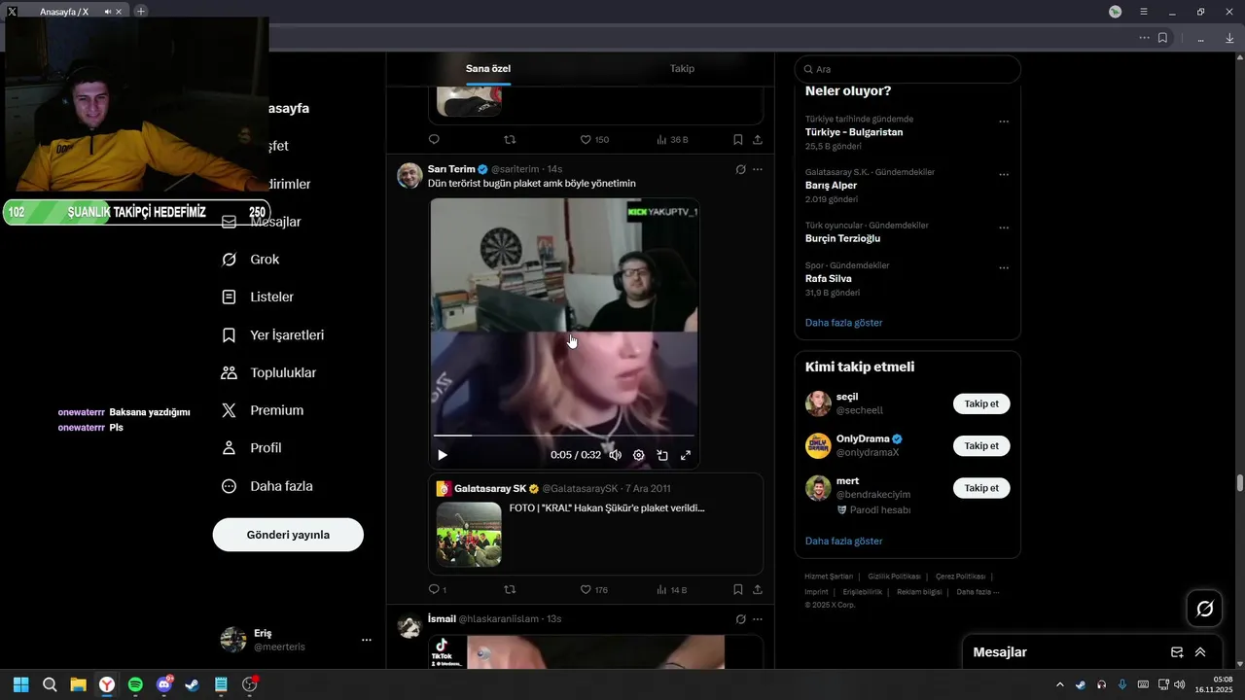Expand the Mesajlar drawer

click(x=1200, y=652)
